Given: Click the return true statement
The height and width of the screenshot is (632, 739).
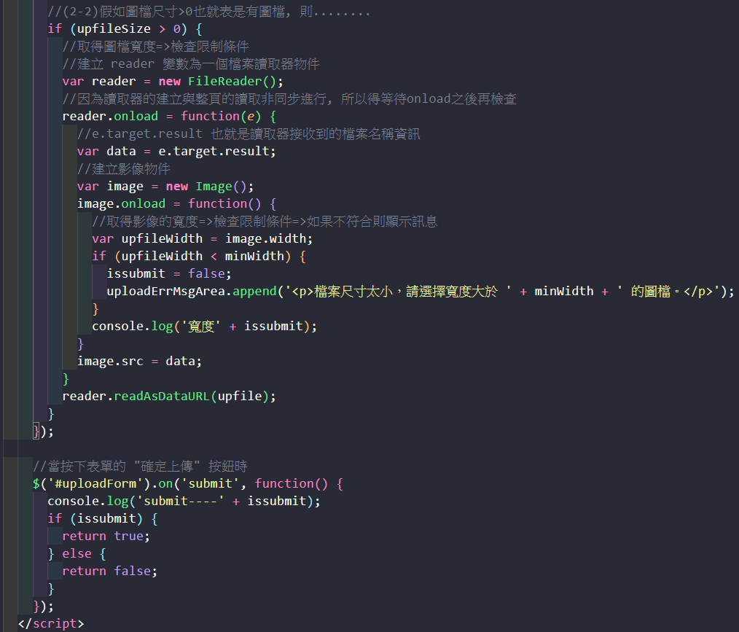Looking at the screenshot, I should tap(106, 536).
